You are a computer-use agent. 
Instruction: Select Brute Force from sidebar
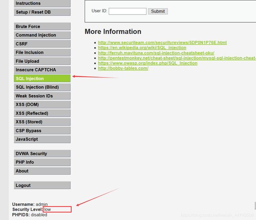click(x=42, y=26)
